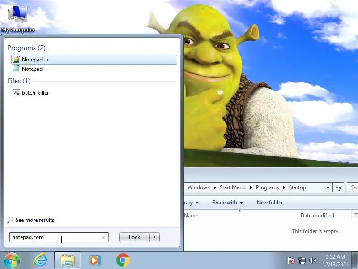Switch to Windows Explorer taskbar button
Image resolution: width=358 pixels, height=269 pixels.
click(x=68, y=260)
